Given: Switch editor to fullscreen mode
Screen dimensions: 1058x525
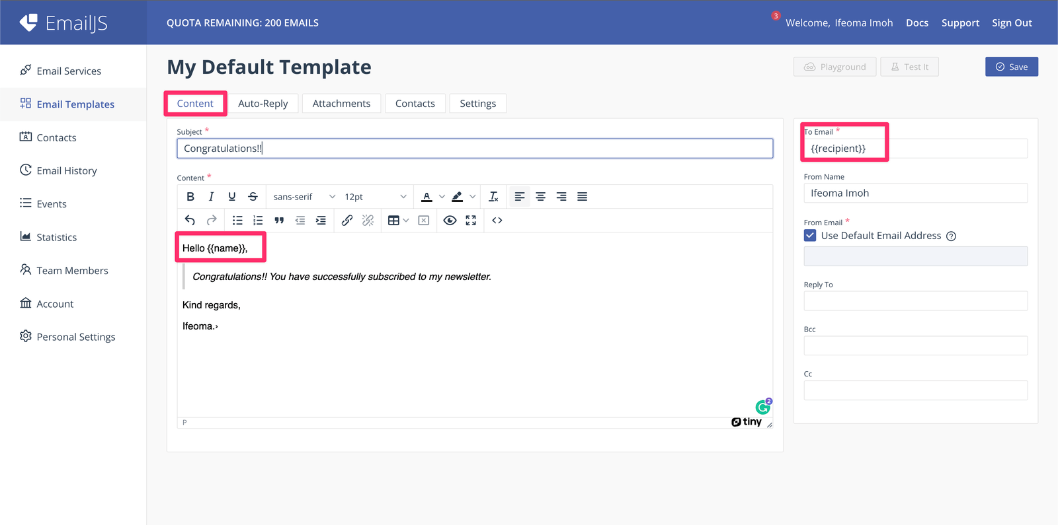Looking at the screenshot, I should tap(471, 221).
